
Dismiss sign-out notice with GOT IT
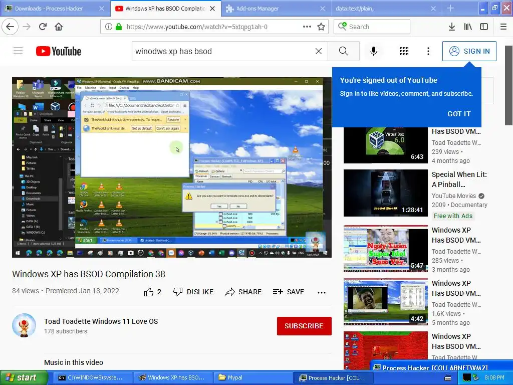click(459, 114)
